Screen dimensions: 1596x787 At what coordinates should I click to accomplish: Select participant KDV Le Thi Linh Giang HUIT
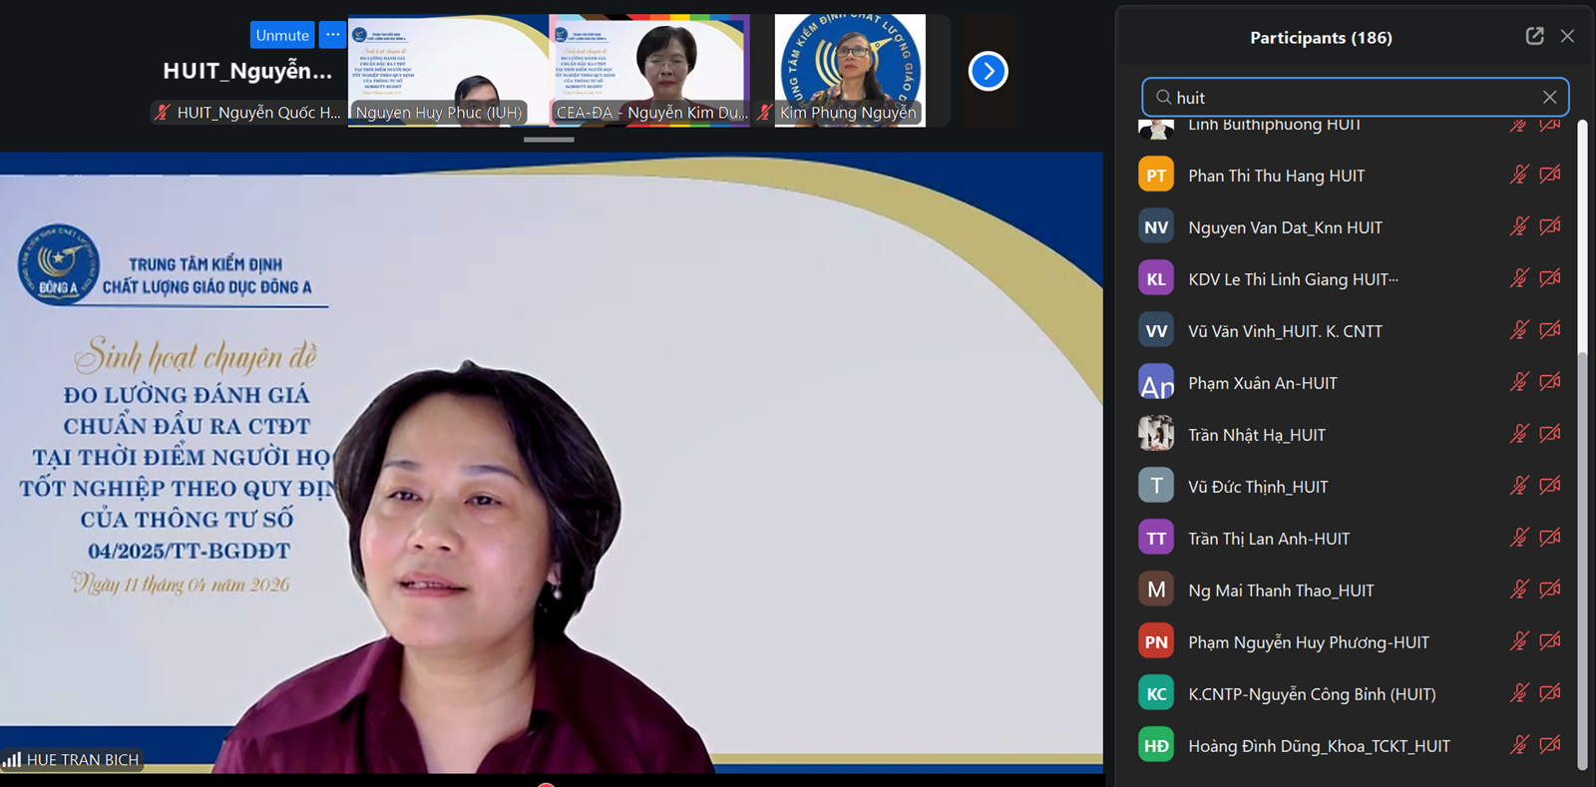[x=1352, y=278]
